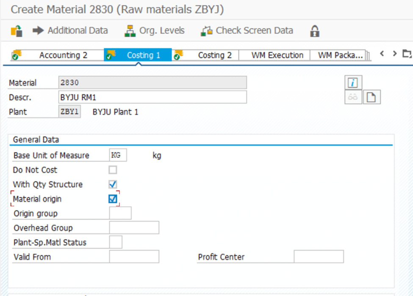Screen dimensions: 413x296
Task: Open the Costing 2 tab
Action: click(214, 55)
